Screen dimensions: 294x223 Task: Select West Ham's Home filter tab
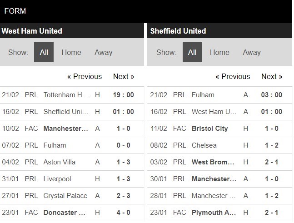(71, 52)
